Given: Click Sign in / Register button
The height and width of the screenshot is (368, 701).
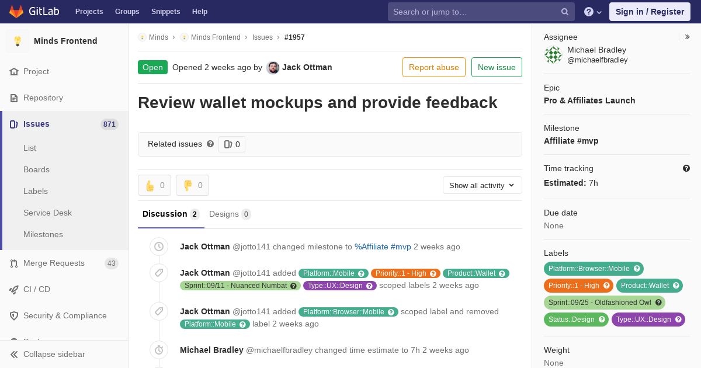Looking at the screenshot, I should click(x=650, y=12).
